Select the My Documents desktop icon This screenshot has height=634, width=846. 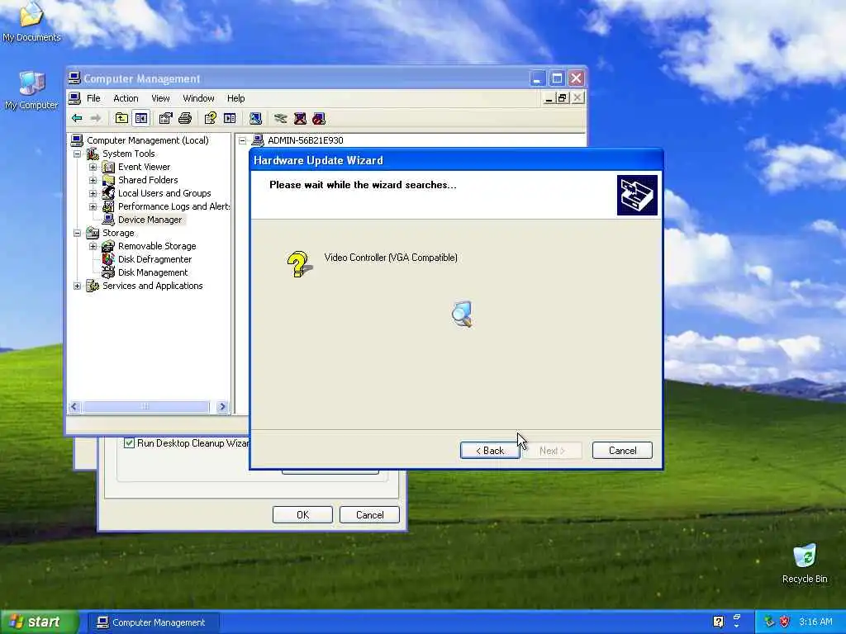point(31,21)
